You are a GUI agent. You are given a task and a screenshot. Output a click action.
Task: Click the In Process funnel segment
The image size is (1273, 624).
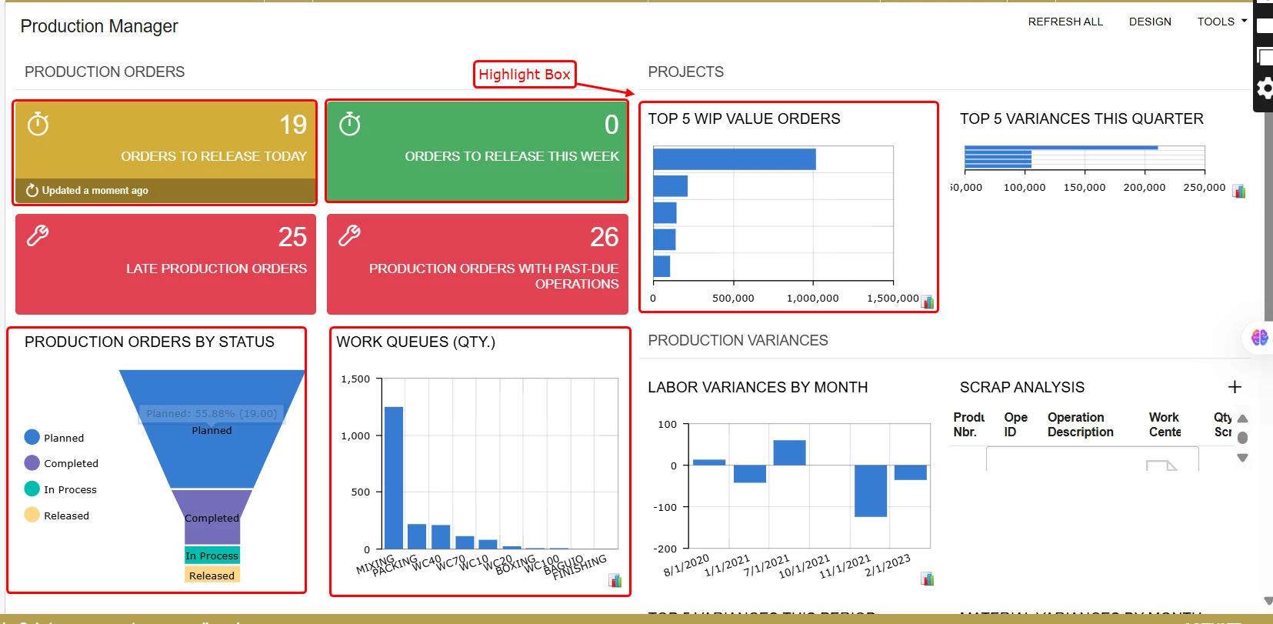point(212,556)
